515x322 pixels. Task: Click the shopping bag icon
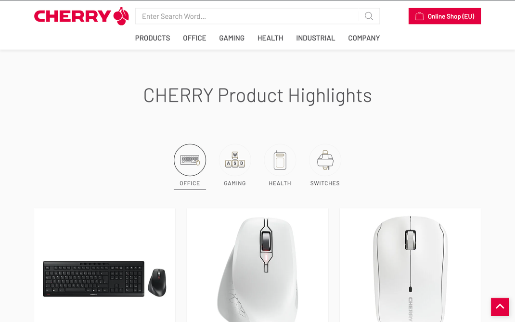click(419, 16)
